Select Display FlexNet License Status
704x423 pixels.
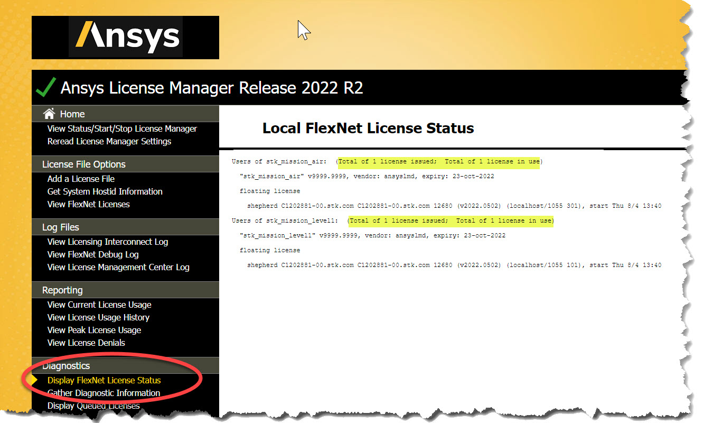point(104,380)
